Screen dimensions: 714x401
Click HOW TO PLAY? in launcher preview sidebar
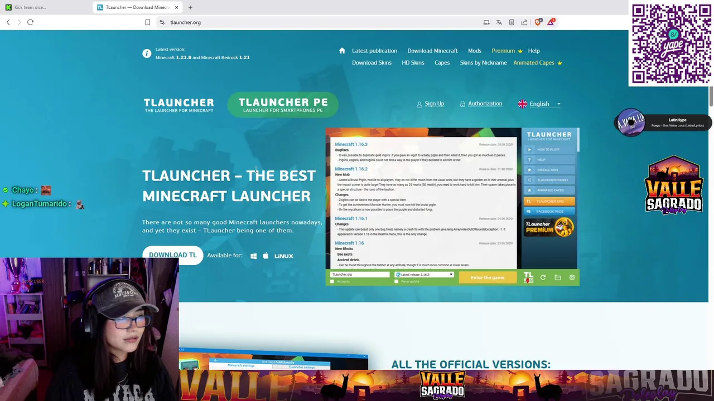[548, 149]
